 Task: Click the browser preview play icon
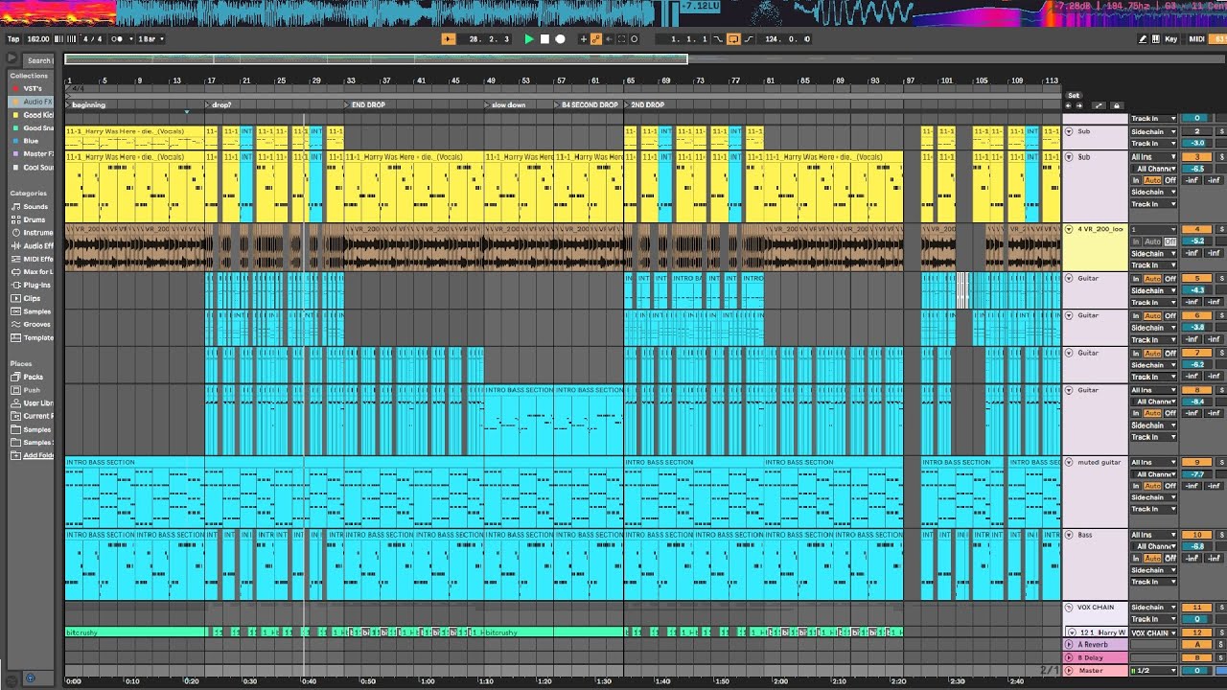(12, 59)
